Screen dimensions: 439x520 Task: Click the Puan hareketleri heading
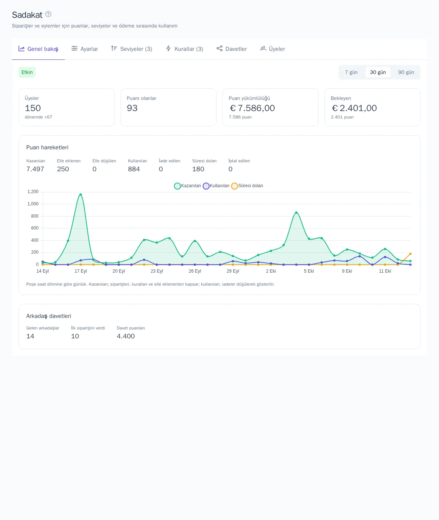[47, 147]
